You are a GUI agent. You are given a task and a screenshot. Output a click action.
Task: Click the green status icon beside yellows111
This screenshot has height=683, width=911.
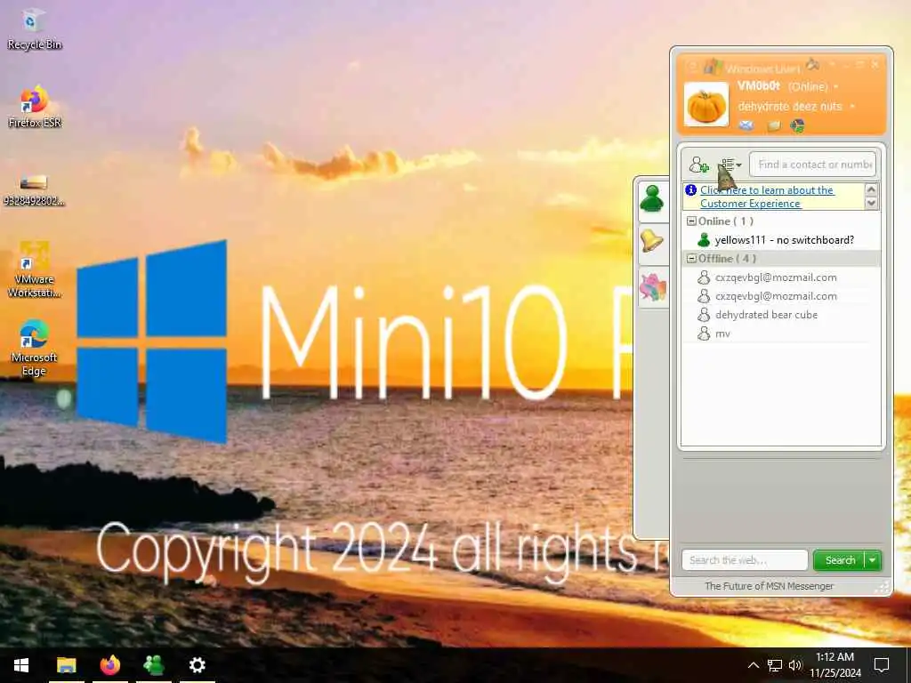pos(704,240)
